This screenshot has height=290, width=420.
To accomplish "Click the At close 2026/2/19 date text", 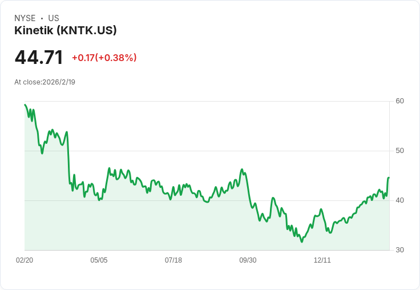I will coord(45,82).
